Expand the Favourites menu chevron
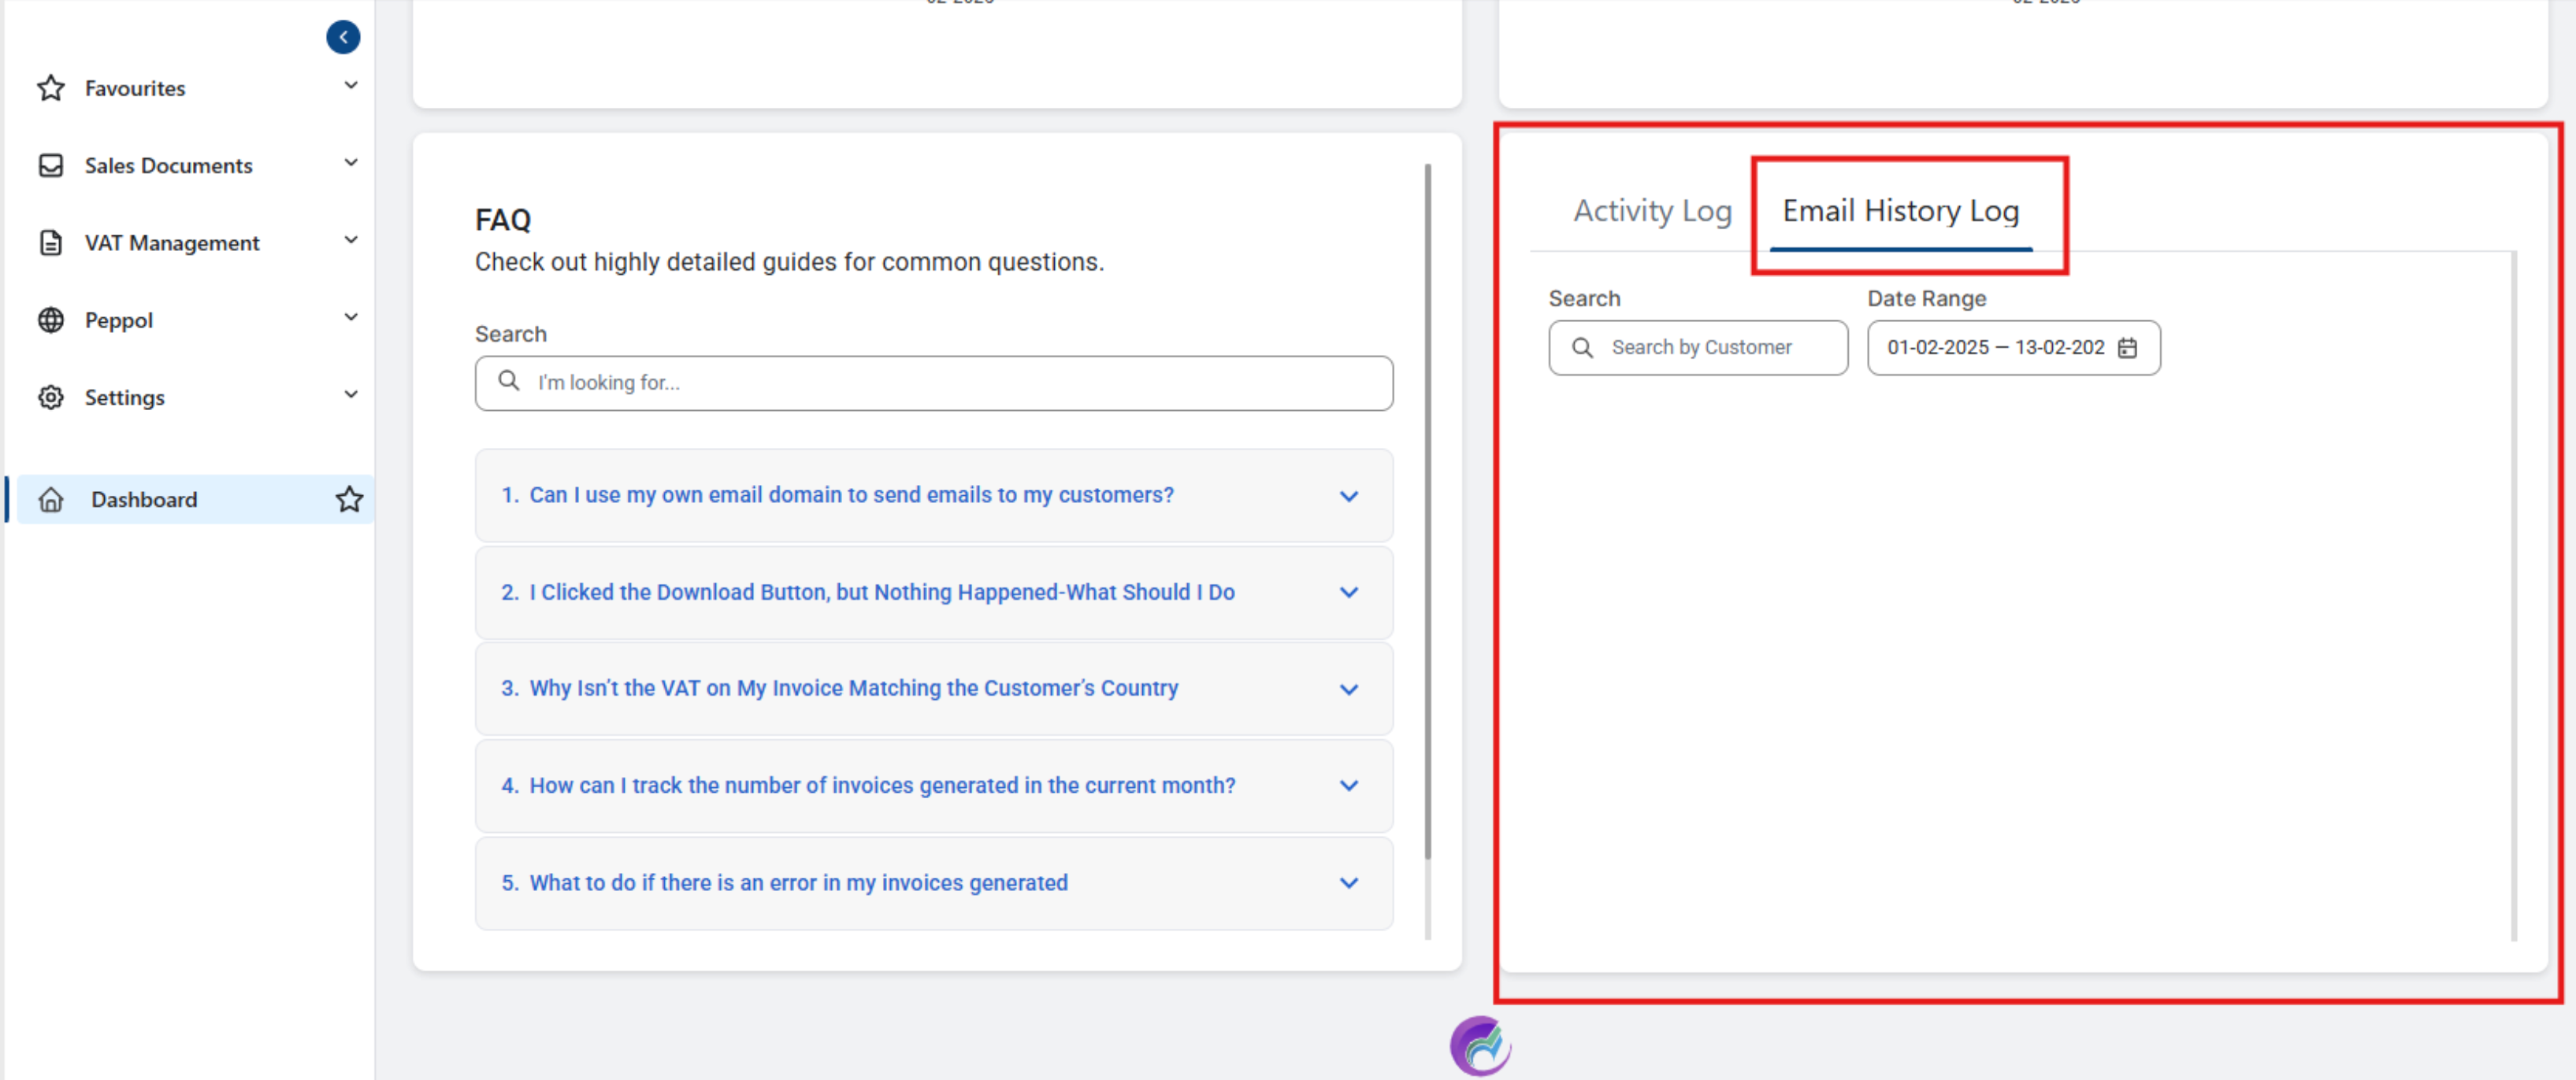This screenshot has width=2576, height=1080. click(x=351, y=86)
